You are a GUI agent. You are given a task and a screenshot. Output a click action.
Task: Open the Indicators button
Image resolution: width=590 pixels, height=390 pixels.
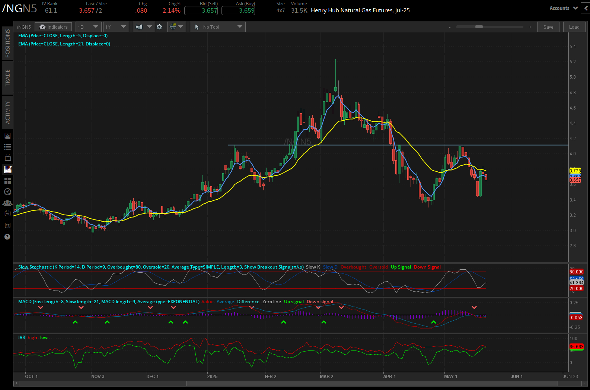54,27
